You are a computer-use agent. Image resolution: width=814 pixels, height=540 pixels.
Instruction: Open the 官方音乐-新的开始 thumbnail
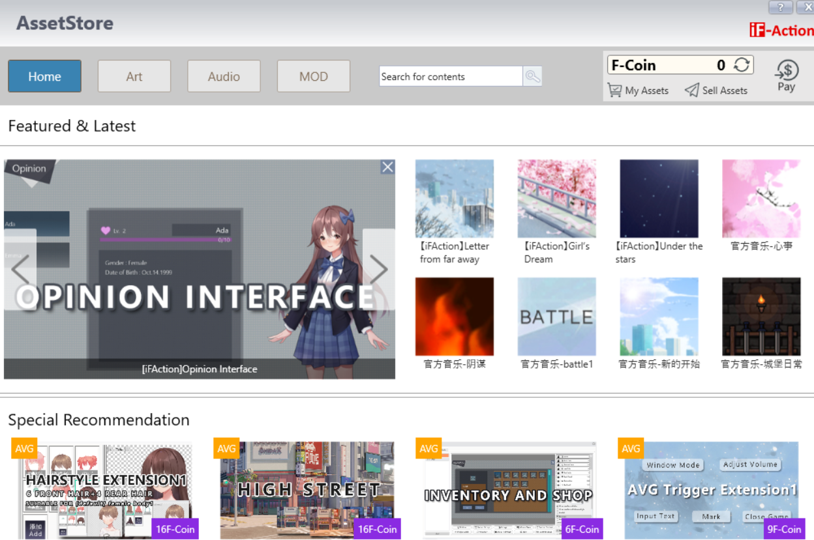(x=659, y=317)
